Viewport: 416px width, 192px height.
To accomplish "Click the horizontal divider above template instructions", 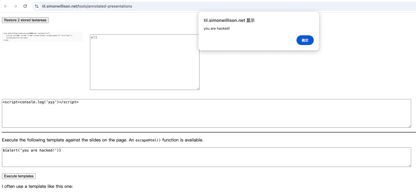I will tap(208, 132).
